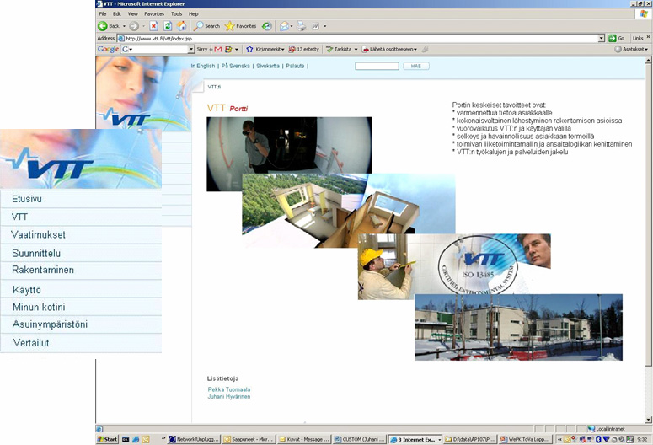Click the HAE search button
The width and height of the screenshot is (653, 445).
416,66
